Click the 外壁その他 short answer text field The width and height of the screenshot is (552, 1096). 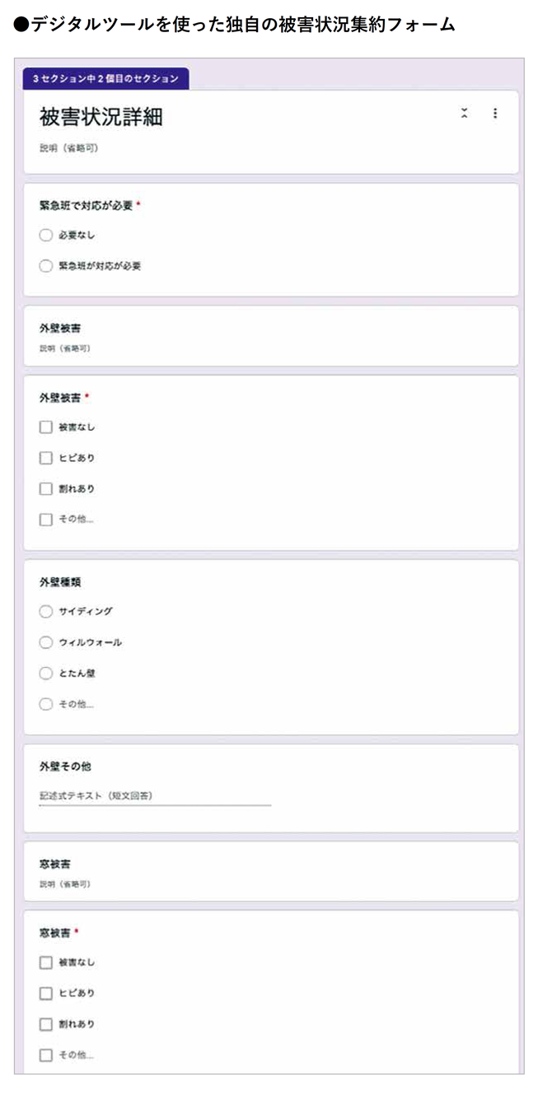click(x=155, y=796)
